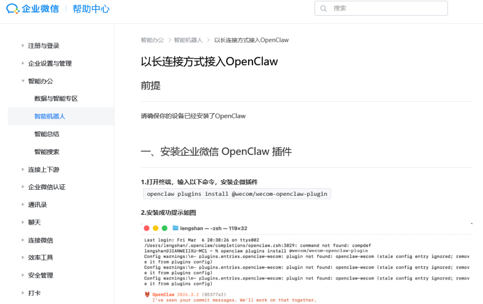Expand the 通讯录 section arrow
The width and height of the screenshot is (483, 304).
click(x=23, y=204)
